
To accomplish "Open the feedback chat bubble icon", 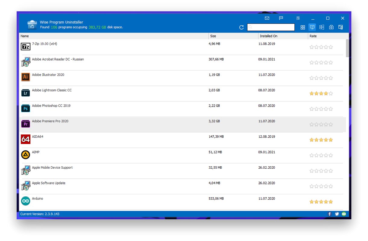I will click(281, 18).
